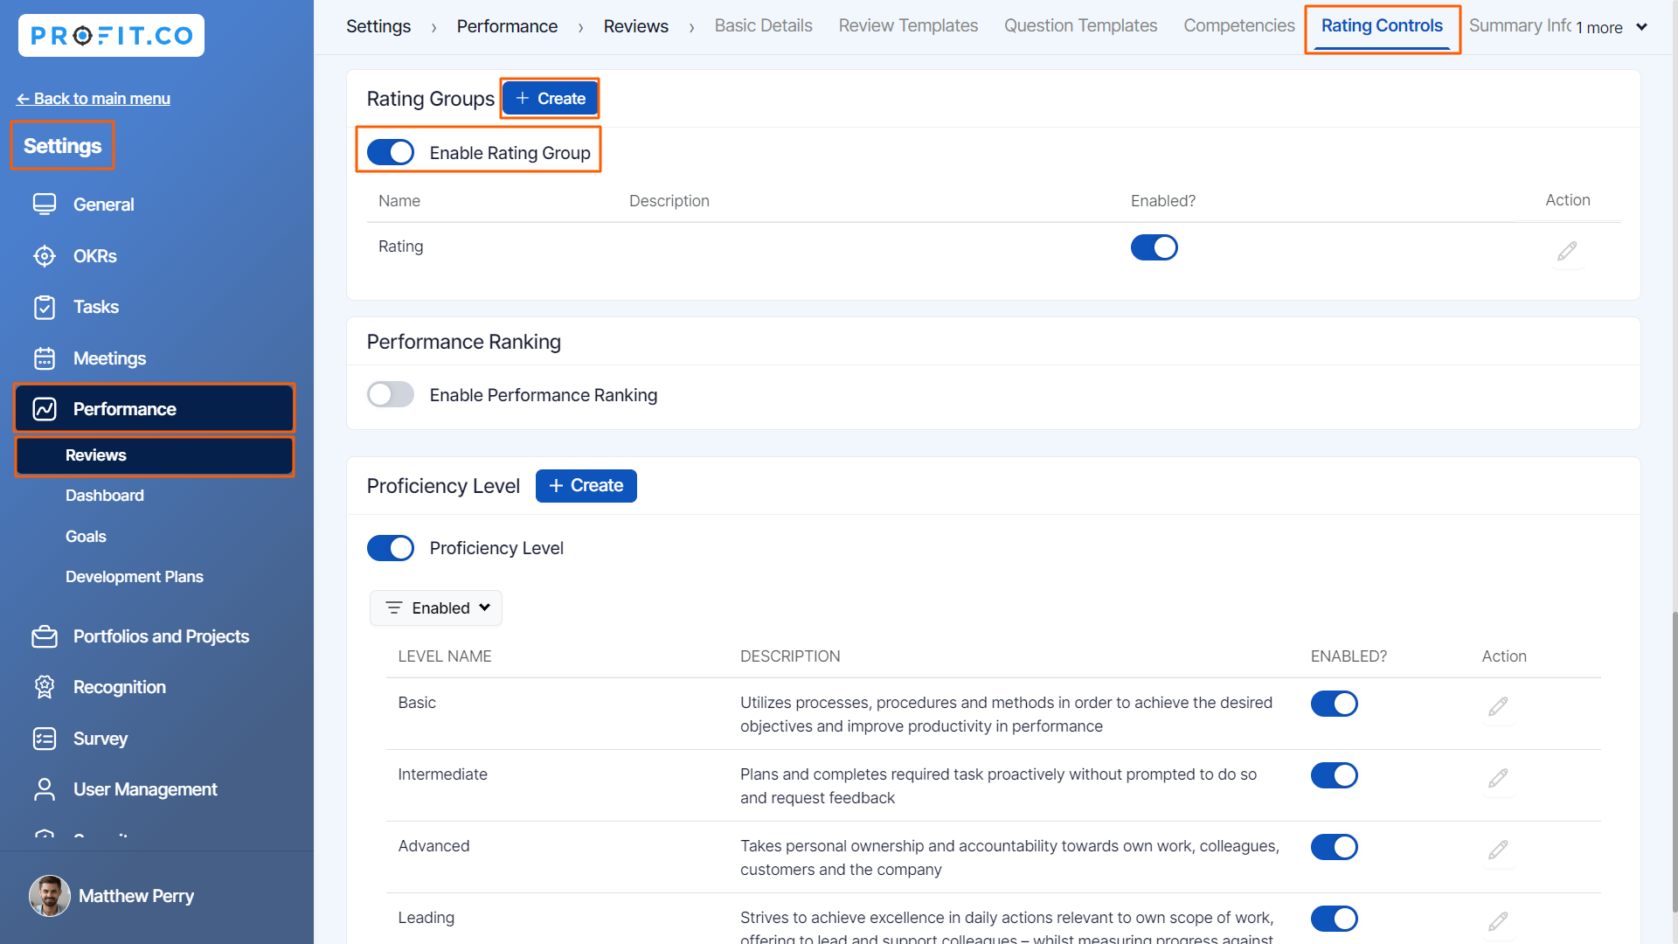This screenshot has width=1678, height=944.
Task: Follow the Back to main menu link
Action: pos(94,99)
